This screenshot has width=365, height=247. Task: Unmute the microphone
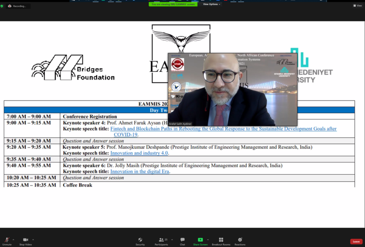point(7,241)
